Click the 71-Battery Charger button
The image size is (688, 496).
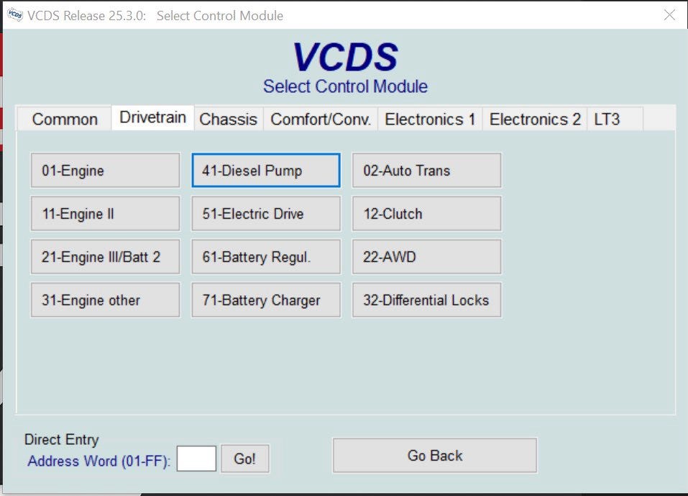tap(266, 300)
